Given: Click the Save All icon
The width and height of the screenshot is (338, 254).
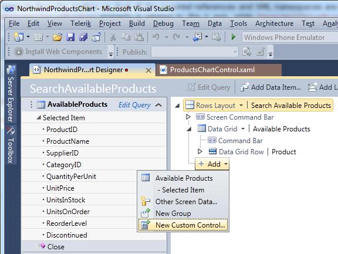Looking at the screenshot, I should [83, 38].
